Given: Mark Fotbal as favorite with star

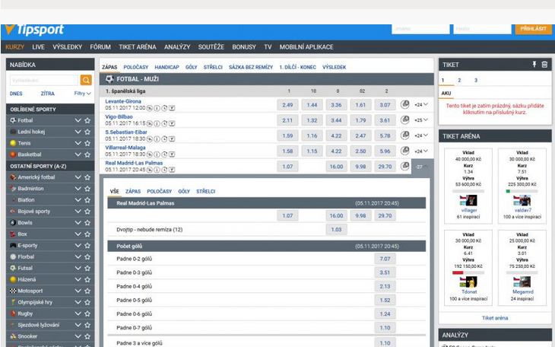Looking at the screenshot, I should pyautogui.click(x=87, y=120).
